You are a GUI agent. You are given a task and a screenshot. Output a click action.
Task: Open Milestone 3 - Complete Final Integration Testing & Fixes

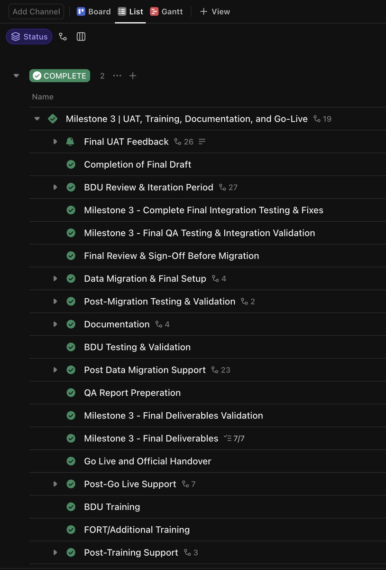point(204,210)
